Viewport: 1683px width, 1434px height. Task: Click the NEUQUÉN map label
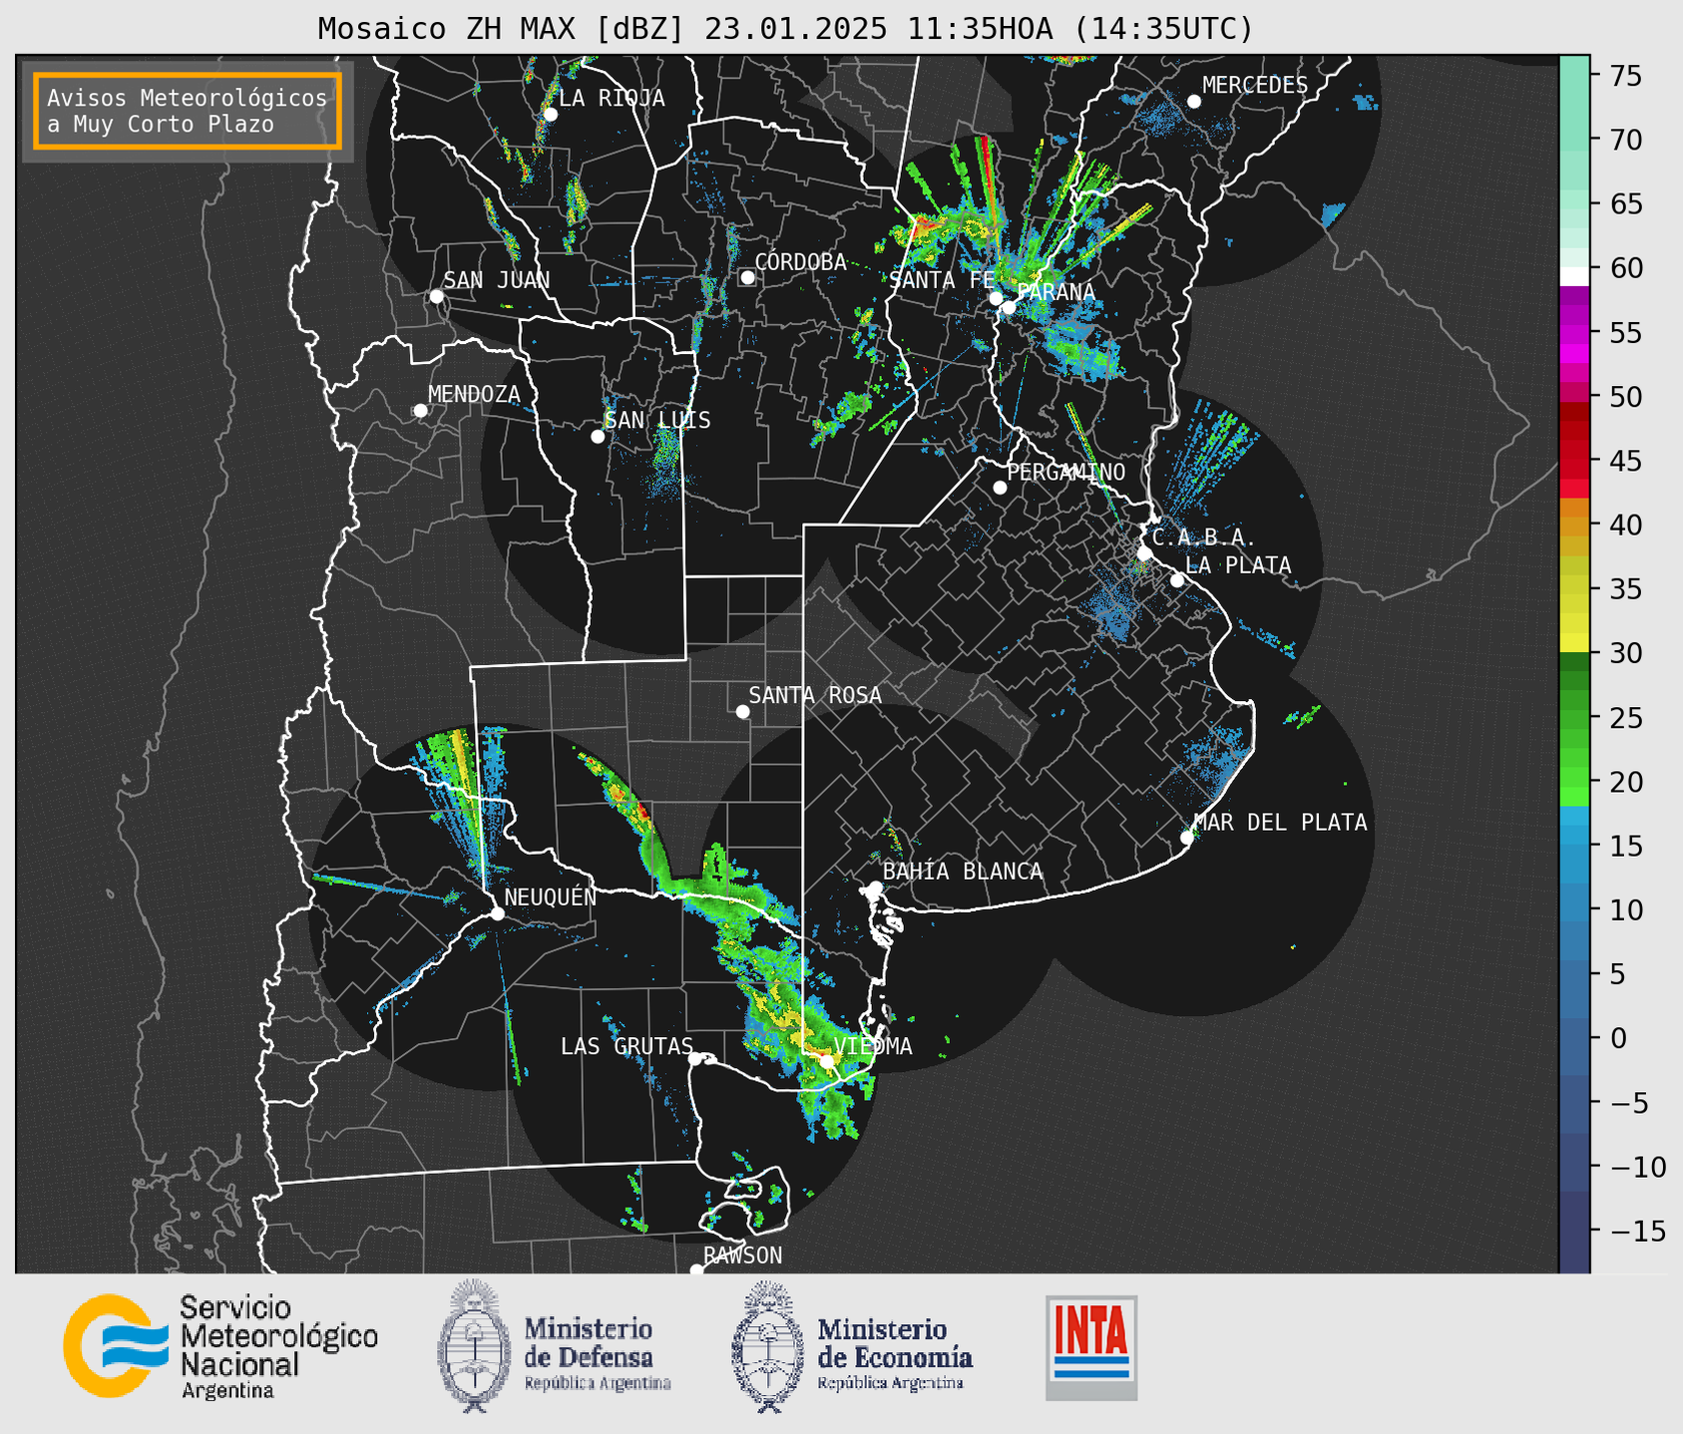coord(551,896)
